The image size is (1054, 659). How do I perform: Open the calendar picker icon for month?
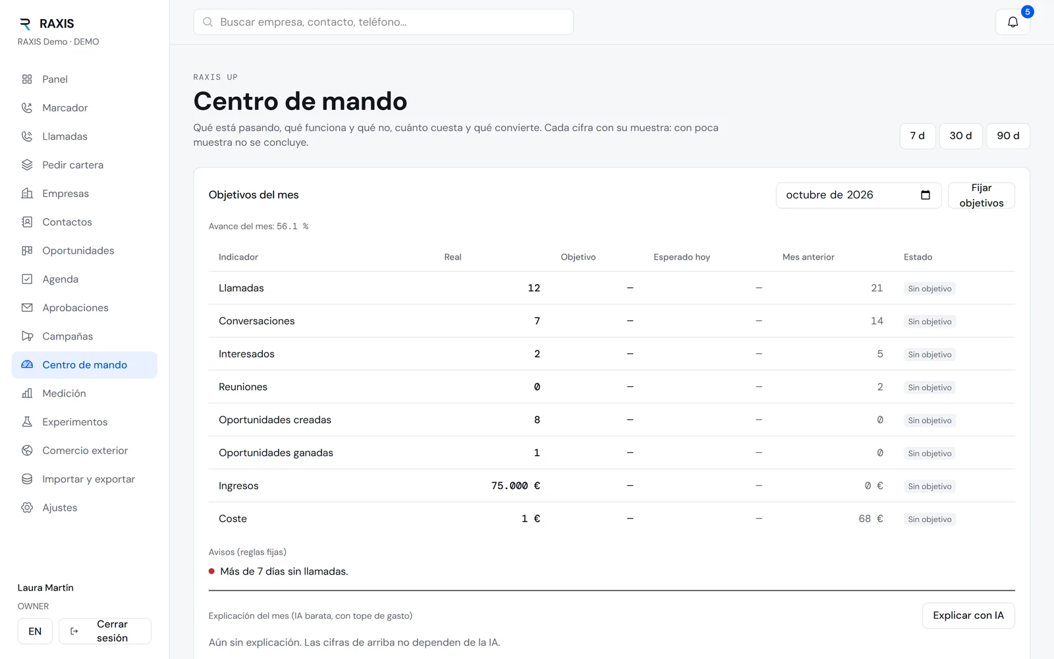[926, 195]
